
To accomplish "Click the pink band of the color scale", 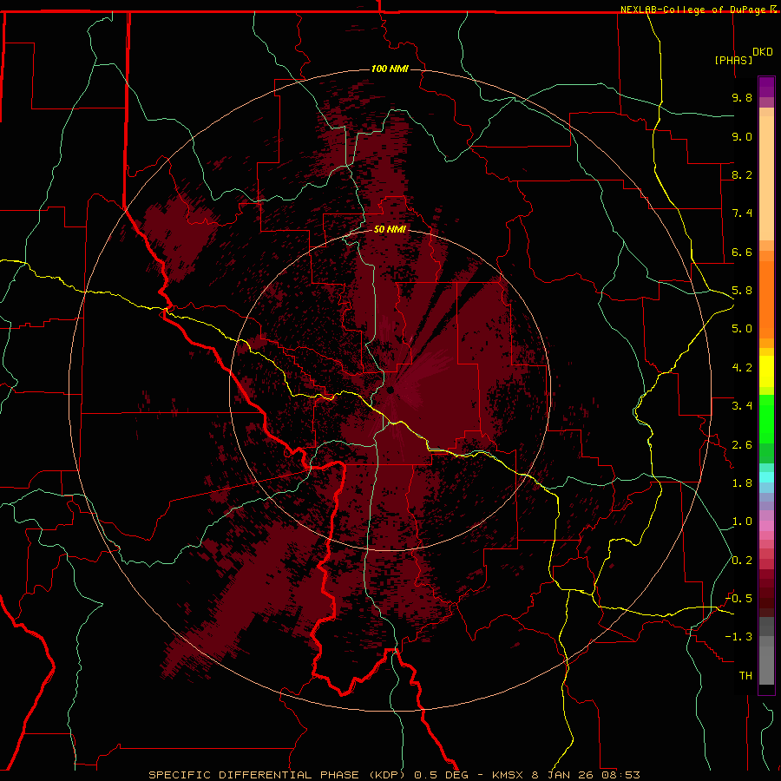I will pyautogui.click(x=766, y=526).
